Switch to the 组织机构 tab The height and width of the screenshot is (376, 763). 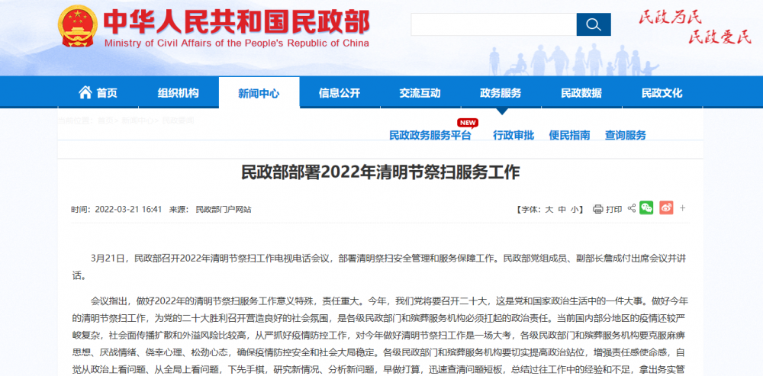pos(178,93)
